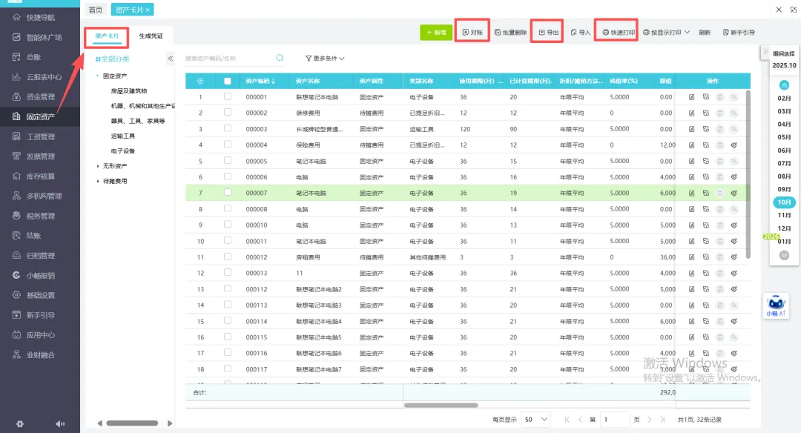The width and height of the screenshot is (801, 433).
Task: Click the 刷新 button
Action: [x=705, y=32]
